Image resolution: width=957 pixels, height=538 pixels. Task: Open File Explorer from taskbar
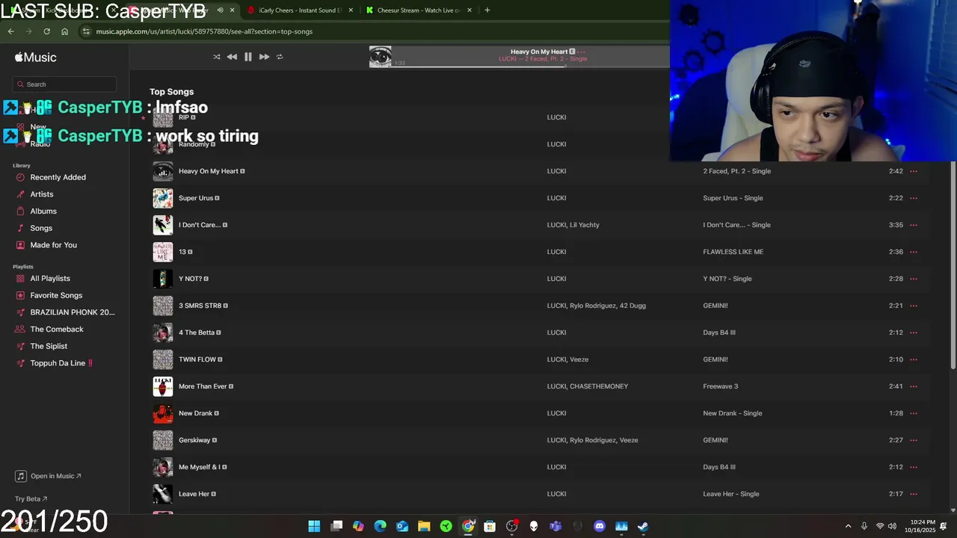(424, 526)
